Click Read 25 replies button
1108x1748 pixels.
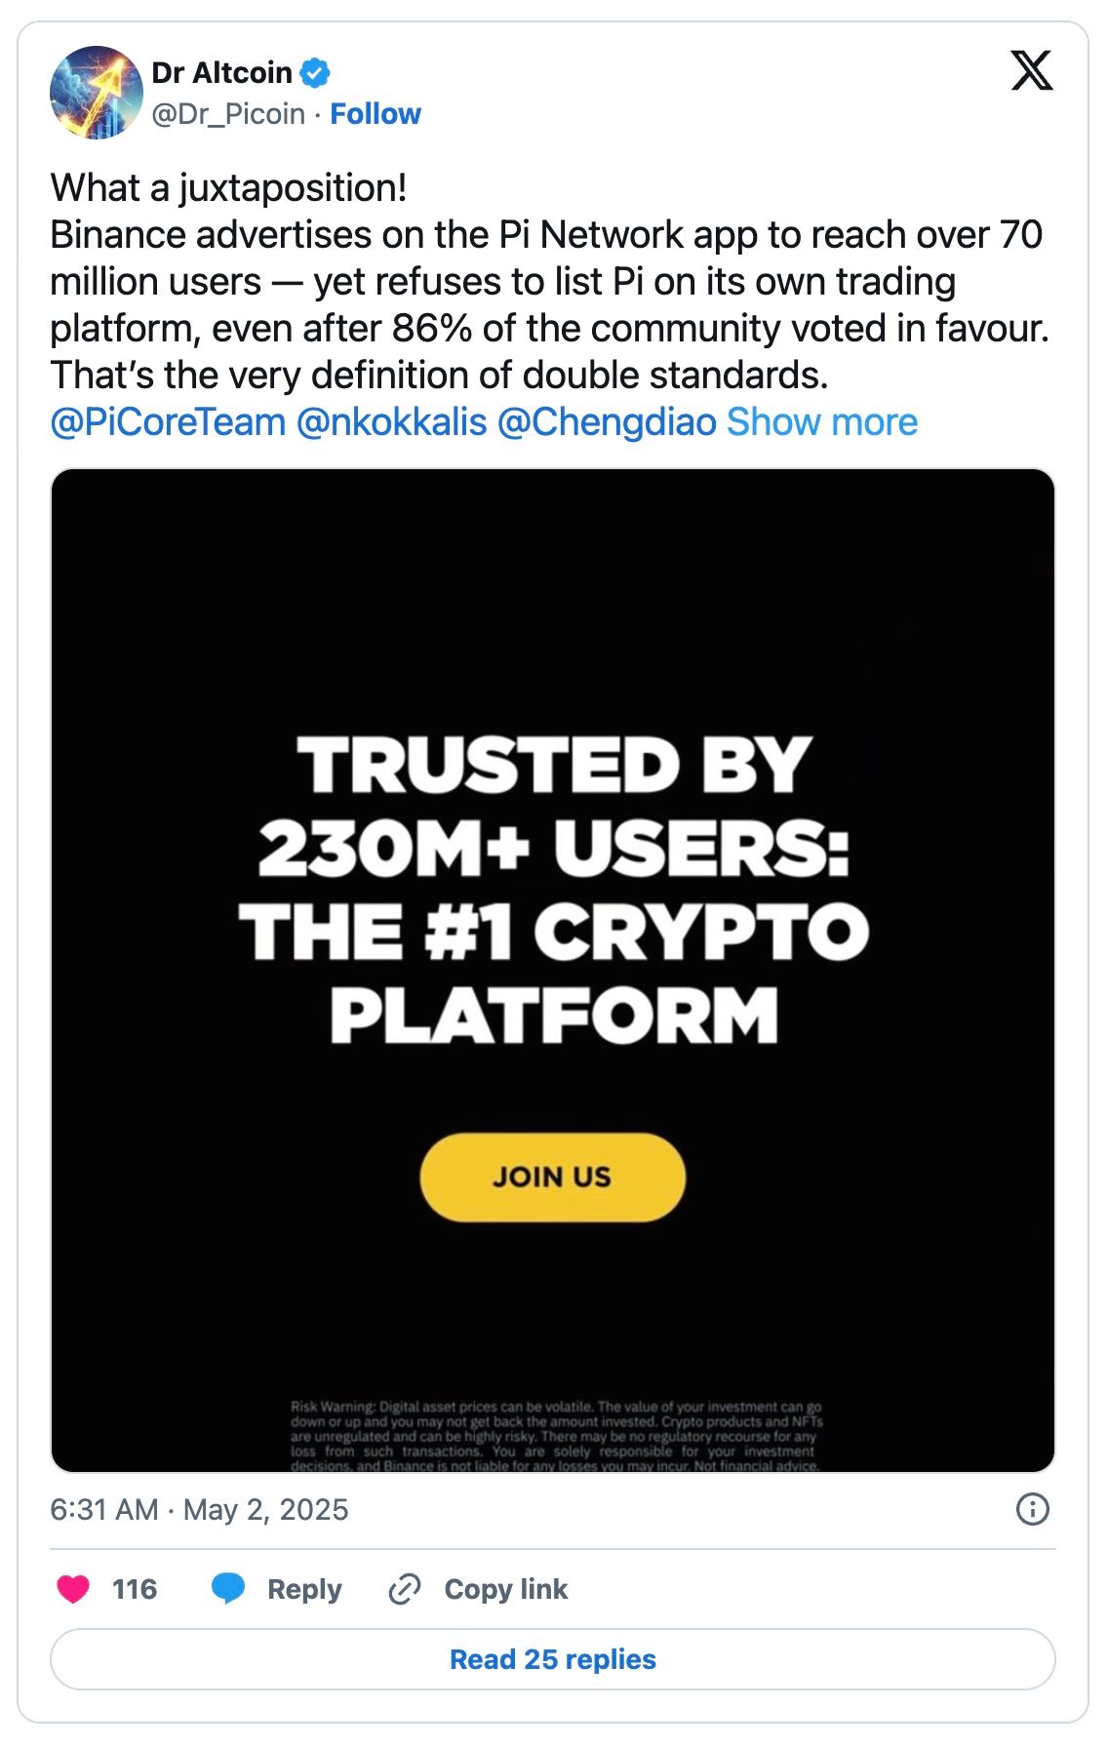point(552,1659)
